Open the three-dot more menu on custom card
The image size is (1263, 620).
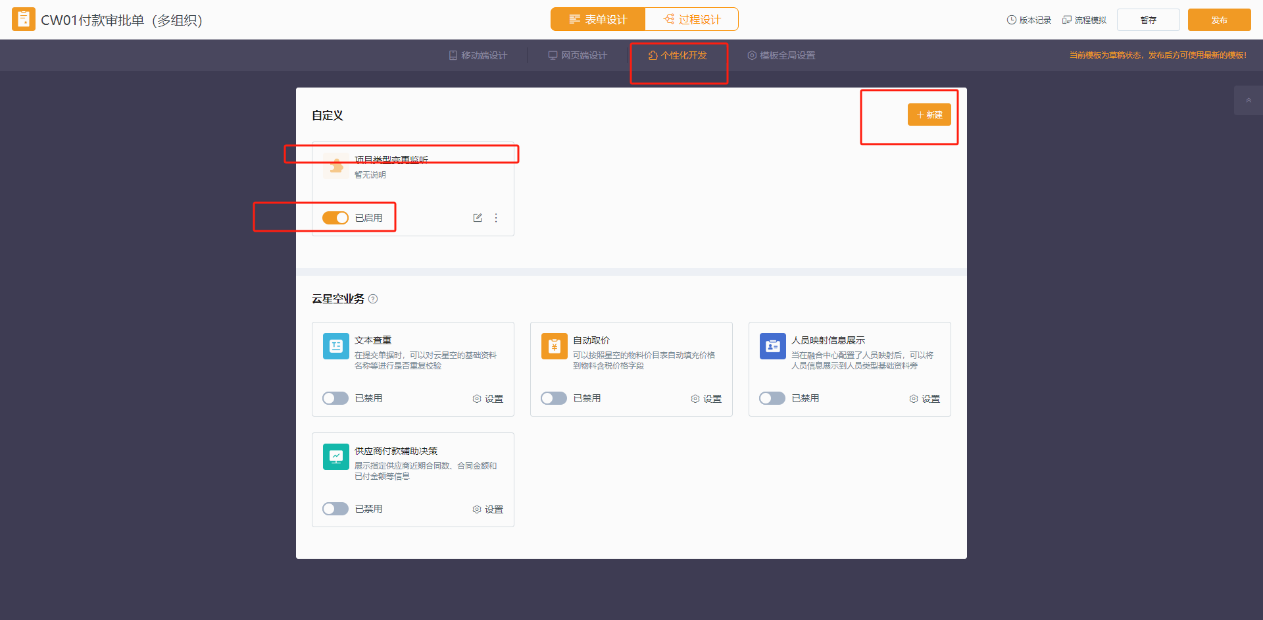click(x=496, y=218)
